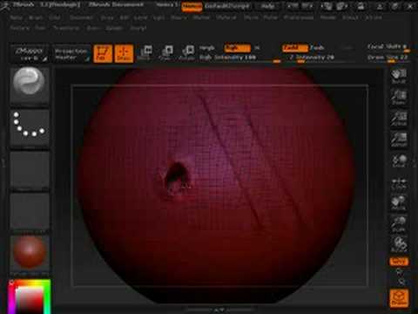Open the Marker menu
Viewport: 418px width, 314px height.
tap(201, 17)
